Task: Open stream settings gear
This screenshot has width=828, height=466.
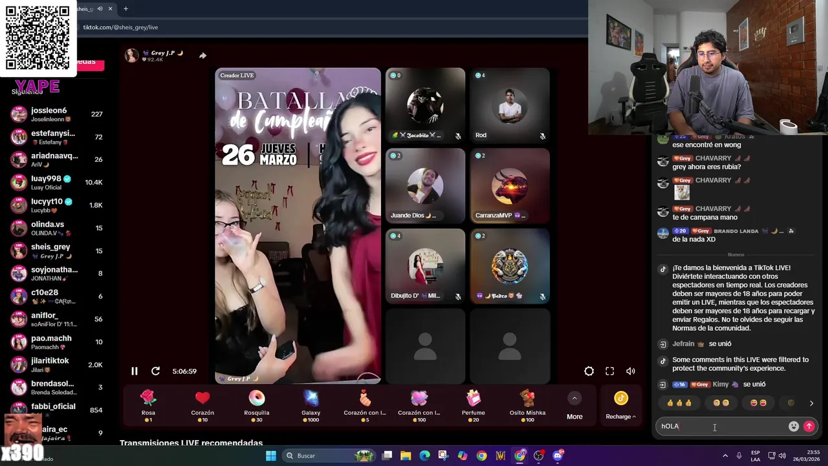Action: pyautogui.click(x=589, y=371)
